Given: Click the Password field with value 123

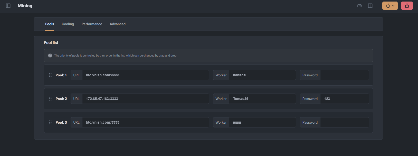Looking at the screenshot, I should [345, 99].
